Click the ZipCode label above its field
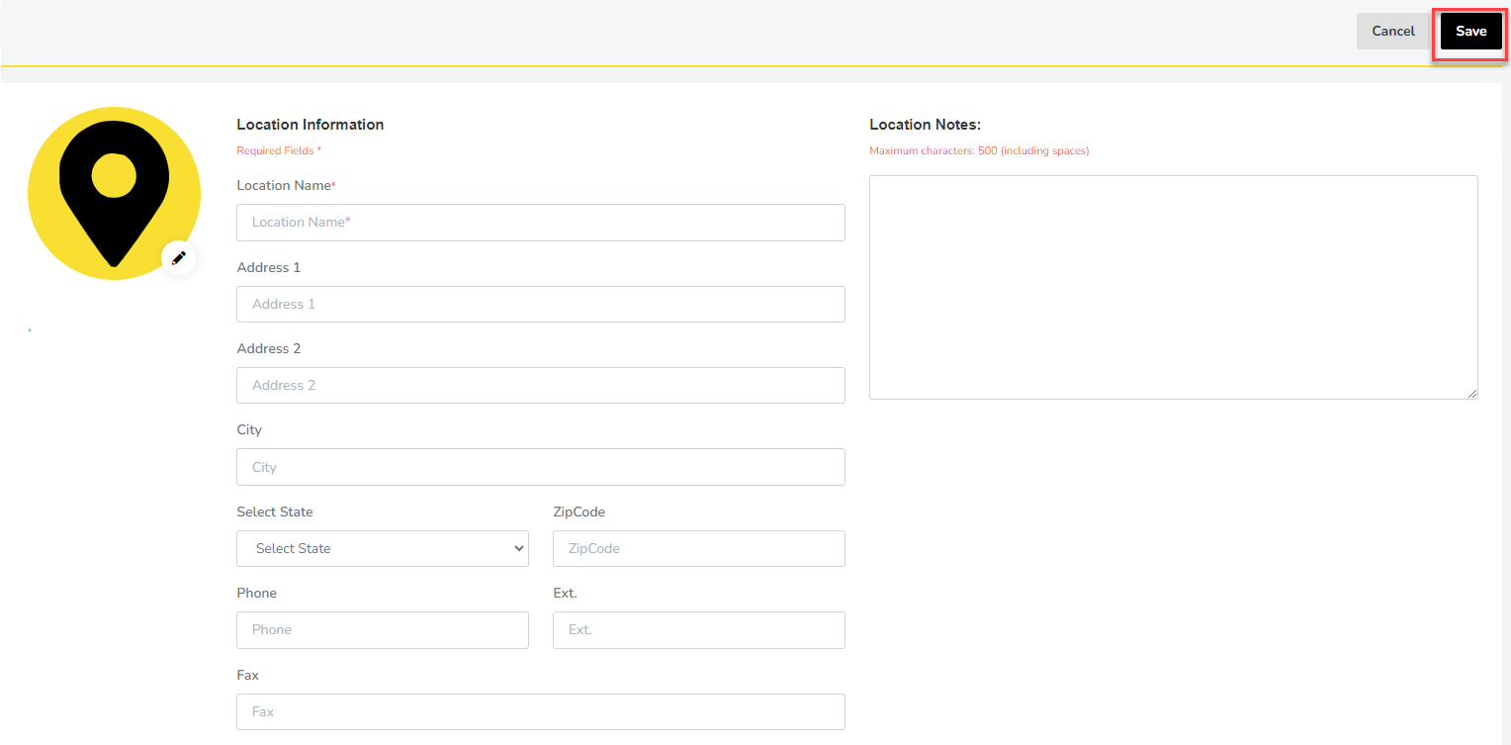The height and width of the screenshot is (745, 1511). (x=578, y=512)
